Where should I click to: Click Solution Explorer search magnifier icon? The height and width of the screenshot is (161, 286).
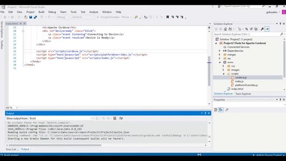pyautogui.click(x=282, y=34)
